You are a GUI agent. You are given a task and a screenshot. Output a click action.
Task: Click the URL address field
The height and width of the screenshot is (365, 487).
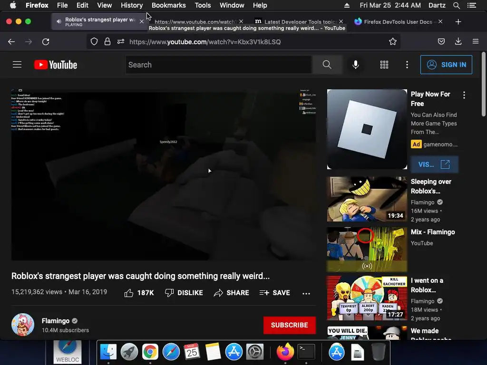243,42
